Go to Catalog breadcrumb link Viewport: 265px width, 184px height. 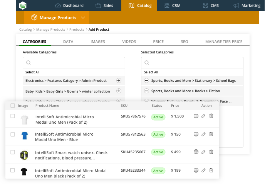click(25, 30)
